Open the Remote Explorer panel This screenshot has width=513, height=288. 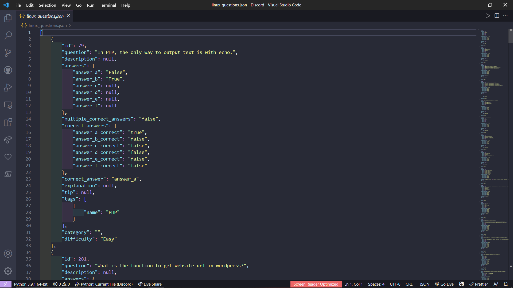(x=8, y=105)
